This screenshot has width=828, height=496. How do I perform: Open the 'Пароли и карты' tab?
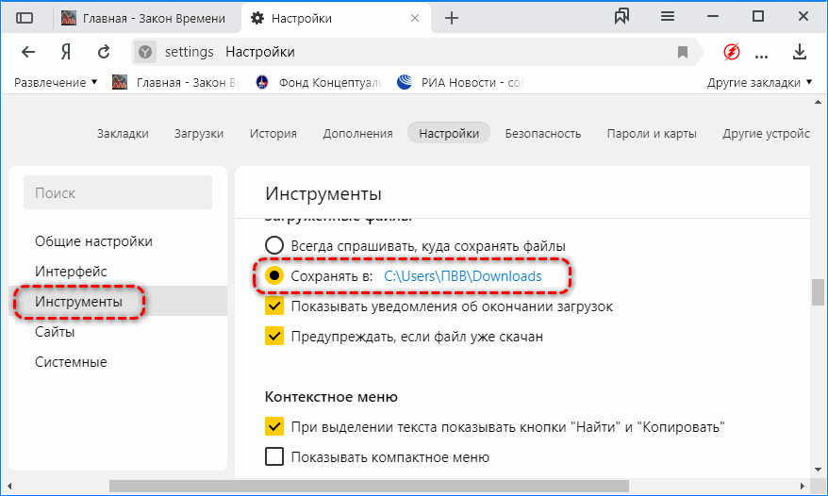click(652, 134)
